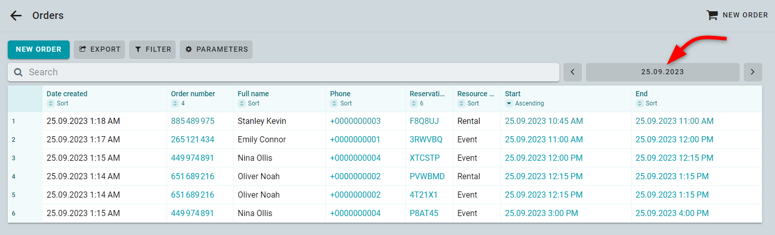Screen dimensions: 775x235
Task: Open order number 885 489 975
Action: [193, 121]
